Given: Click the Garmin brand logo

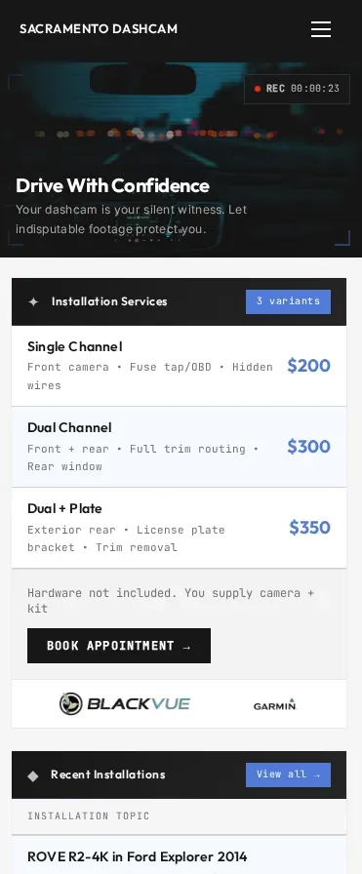Looking at the screenshot, I should click(275, 704).
